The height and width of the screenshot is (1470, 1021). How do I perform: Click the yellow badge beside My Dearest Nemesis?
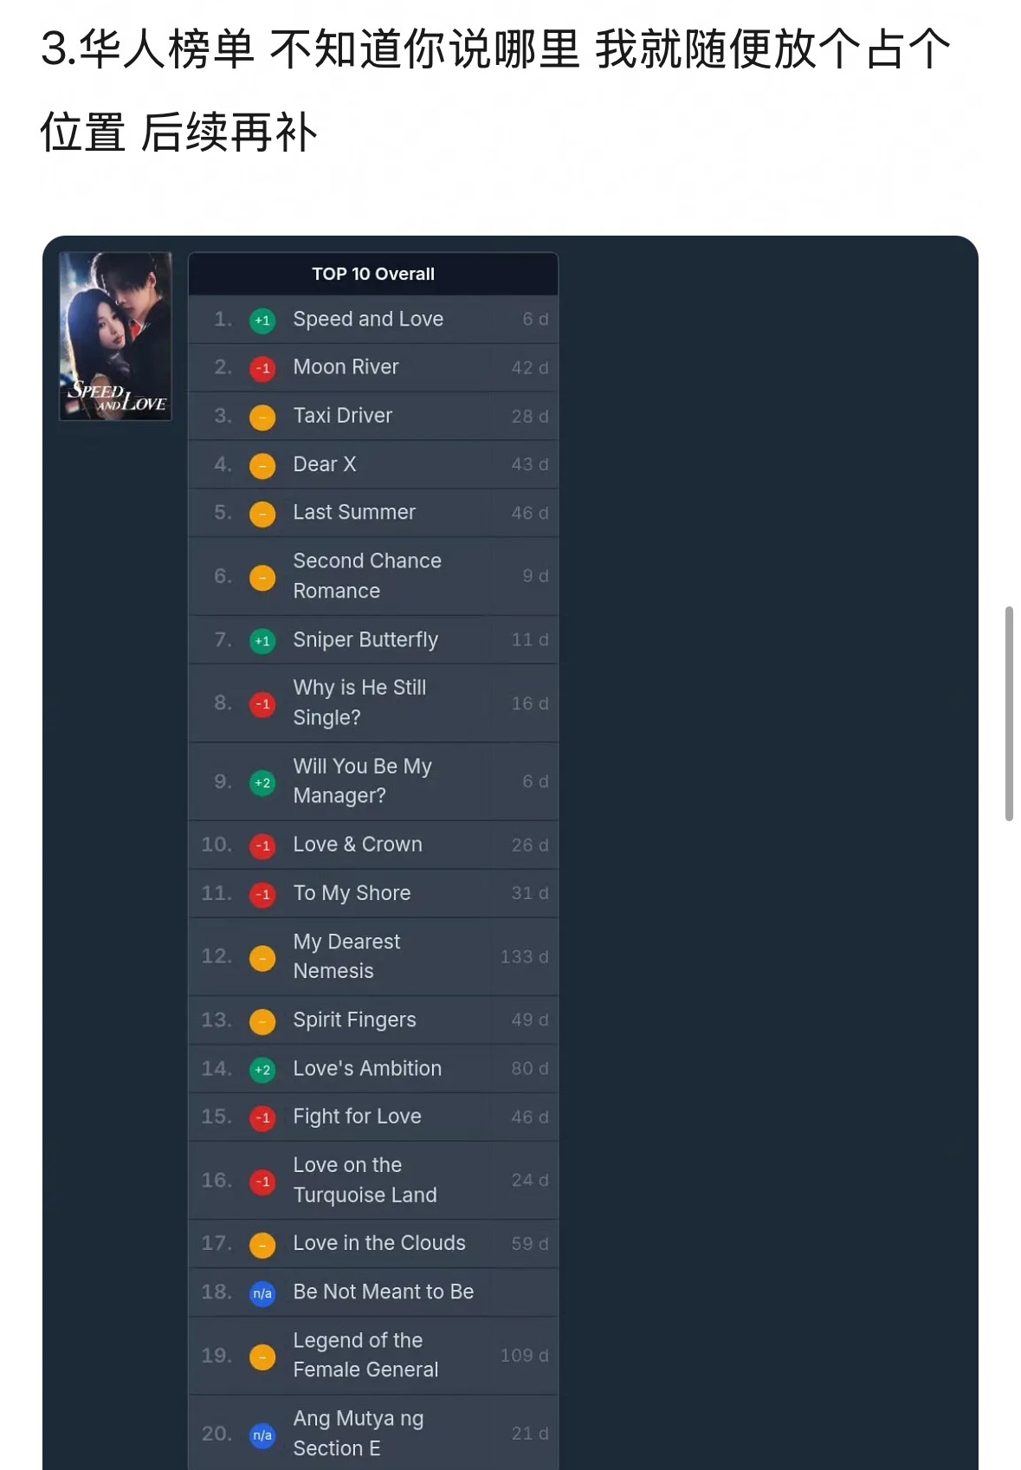262,958
